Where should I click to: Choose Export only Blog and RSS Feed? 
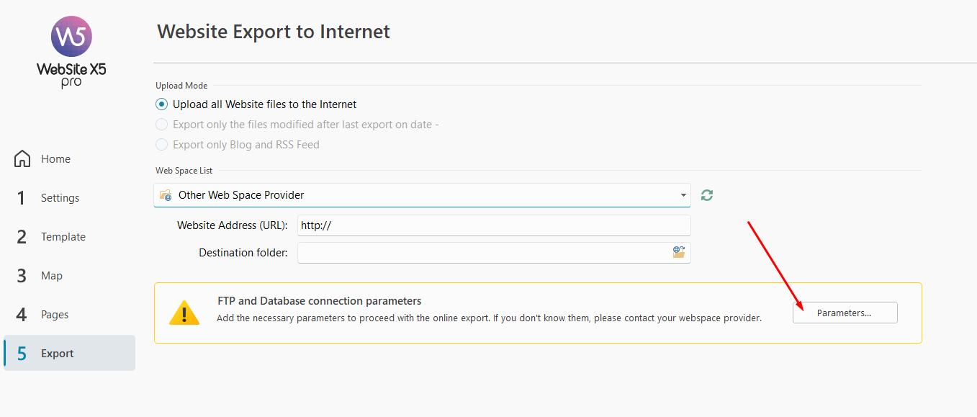tap(162, 145)
